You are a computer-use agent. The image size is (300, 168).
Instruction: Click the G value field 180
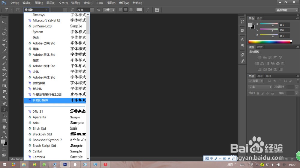(284, 30)
